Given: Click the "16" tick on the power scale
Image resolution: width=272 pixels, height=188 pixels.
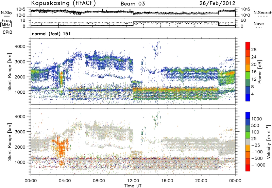Looking at the screenshot, I should click(254, 72).
